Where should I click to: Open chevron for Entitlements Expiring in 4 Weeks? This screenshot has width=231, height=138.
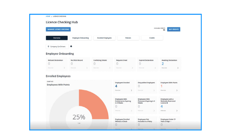pyautogui.click(x=131, y=111)
